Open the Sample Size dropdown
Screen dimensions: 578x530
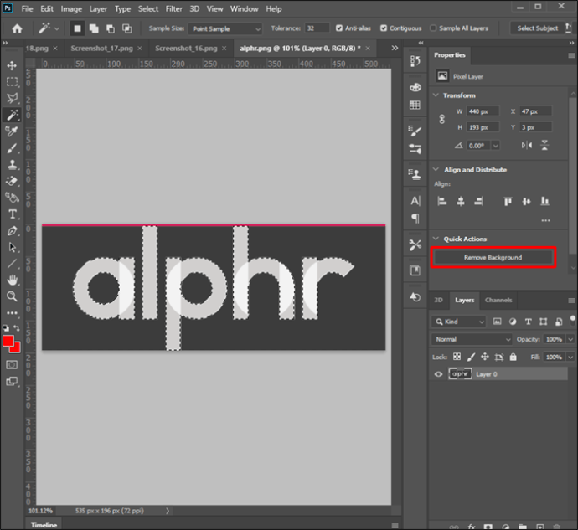click(224, 28)
